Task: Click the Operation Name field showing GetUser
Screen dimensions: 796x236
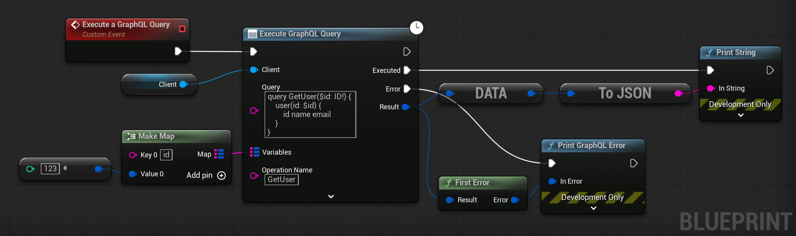Action: pyautogui.click(x=282, y=180)
